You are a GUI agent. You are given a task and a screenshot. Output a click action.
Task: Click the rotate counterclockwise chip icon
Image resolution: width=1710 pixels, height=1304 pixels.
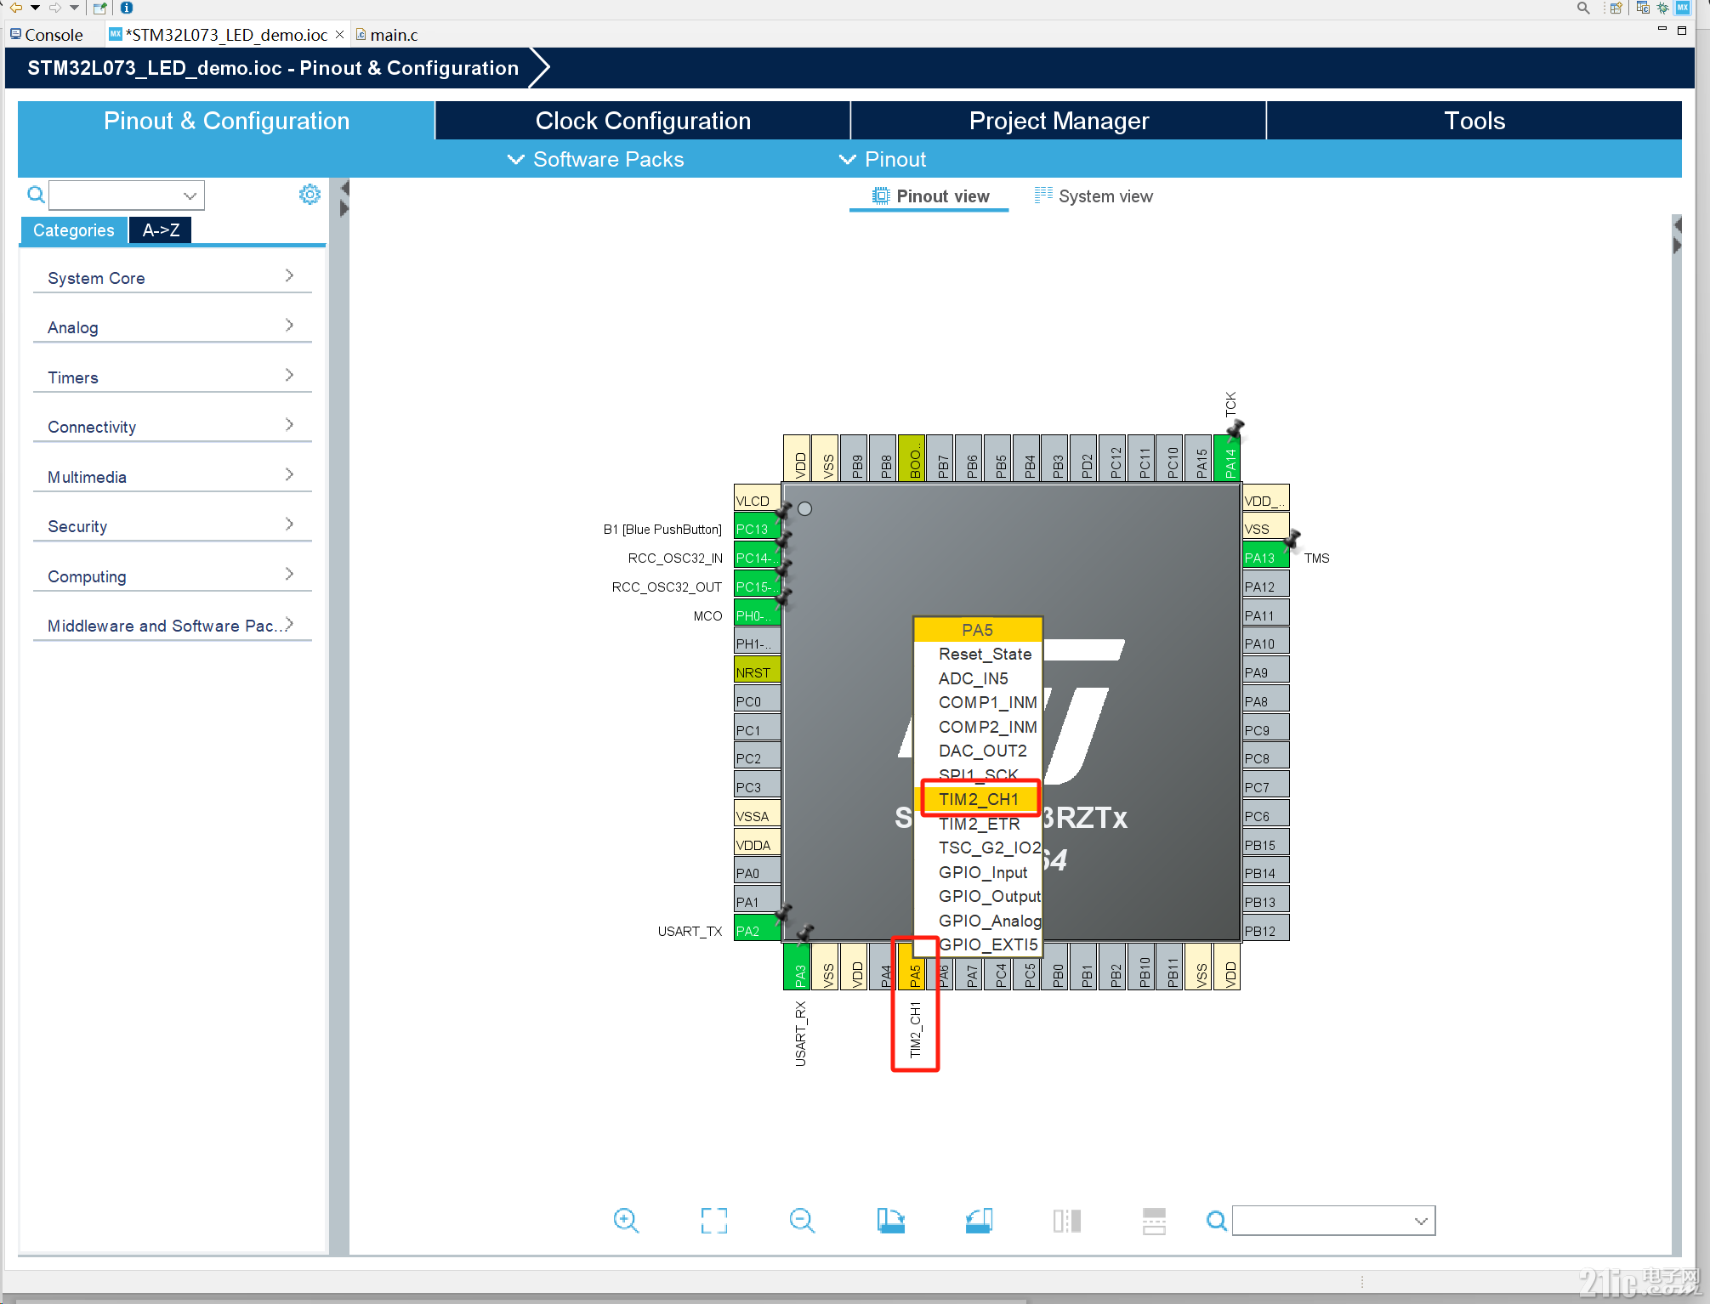click(979, 1221)
